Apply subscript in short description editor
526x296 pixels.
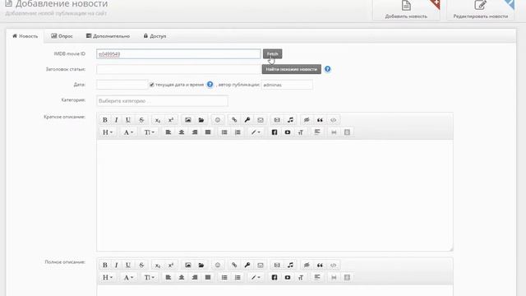[158, 120]
